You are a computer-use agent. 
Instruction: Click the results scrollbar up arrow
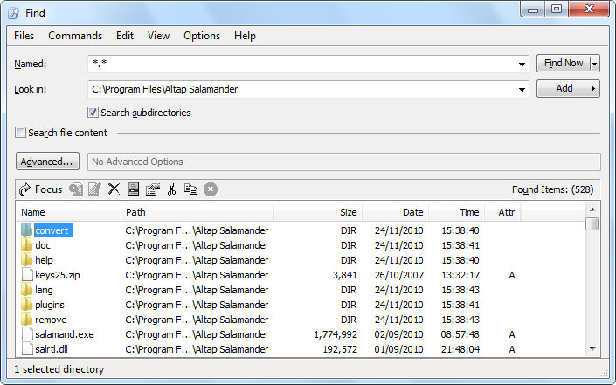point(592,210)
